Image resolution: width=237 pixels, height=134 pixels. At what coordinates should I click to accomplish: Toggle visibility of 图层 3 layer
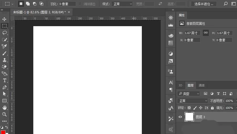click(x=180, y=117)
